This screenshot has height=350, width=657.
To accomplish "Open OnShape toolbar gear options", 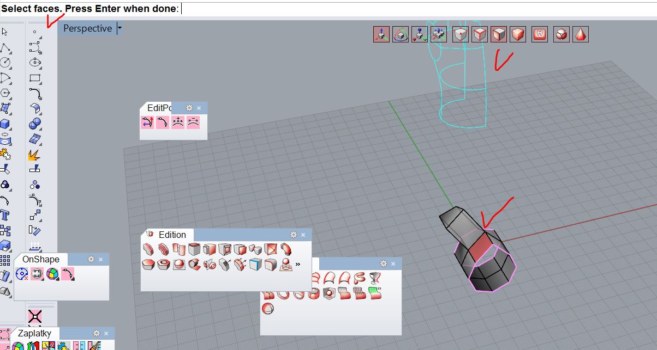I will point(91,259).
